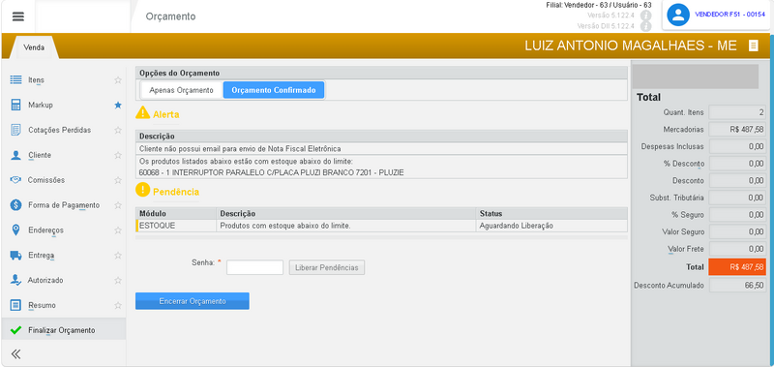Click the yellow Pendência exclamation icon

pyautogui.click(x=142, y=190)
